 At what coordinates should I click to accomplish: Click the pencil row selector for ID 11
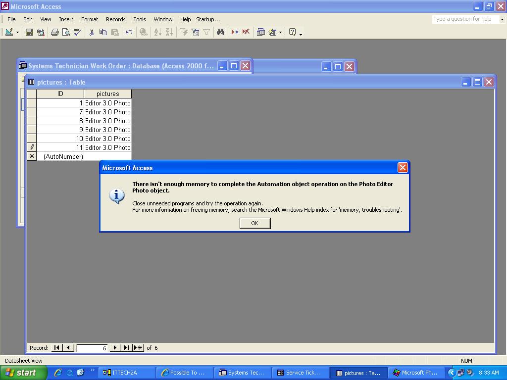click(31, 147)
